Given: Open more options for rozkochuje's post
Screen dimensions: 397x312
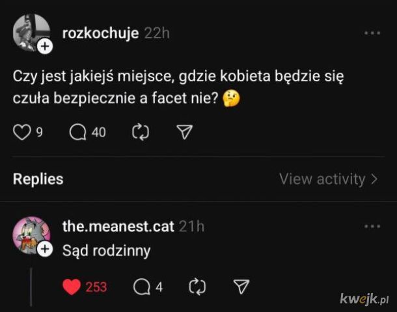Looking at the screenshot, I should pyautogui.click(x=372, y=33).
